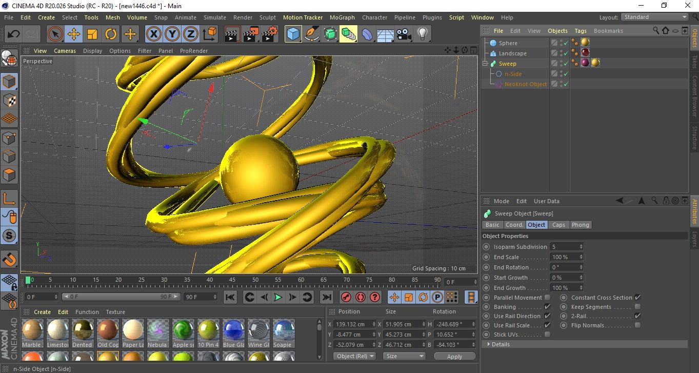This screenshot has height=373, width=699.
Task: Add a Cube primitive object
Action: [293, 34]
